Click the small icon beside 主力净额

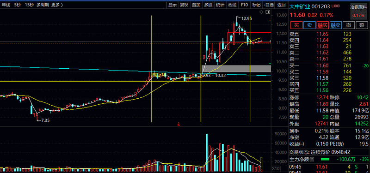point(312,160)
